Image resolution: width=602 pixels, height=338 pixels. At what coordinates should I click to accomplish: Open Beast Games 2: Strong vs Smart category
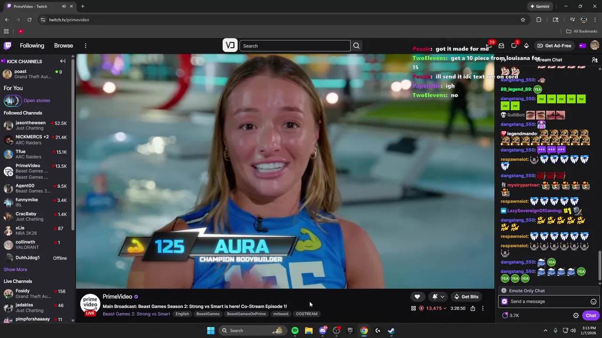[136, 314]
